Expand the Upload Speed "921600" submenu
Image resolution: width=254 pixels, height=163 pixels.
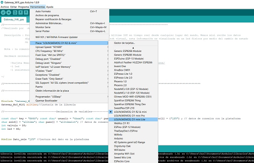click(x=69, y=47)
